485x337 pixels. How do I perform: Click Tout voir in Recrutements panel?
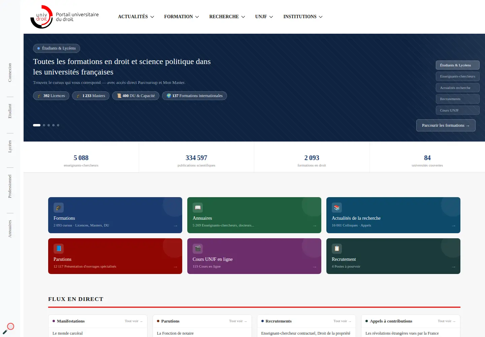(342, 321)
